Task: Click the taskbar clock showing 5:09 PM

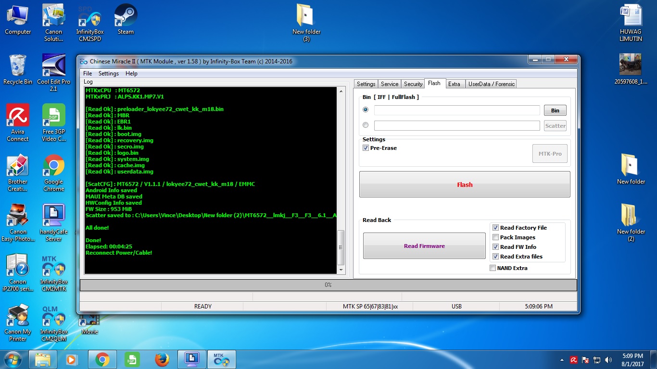Action: pyautogui.click(x=632, y=360)
